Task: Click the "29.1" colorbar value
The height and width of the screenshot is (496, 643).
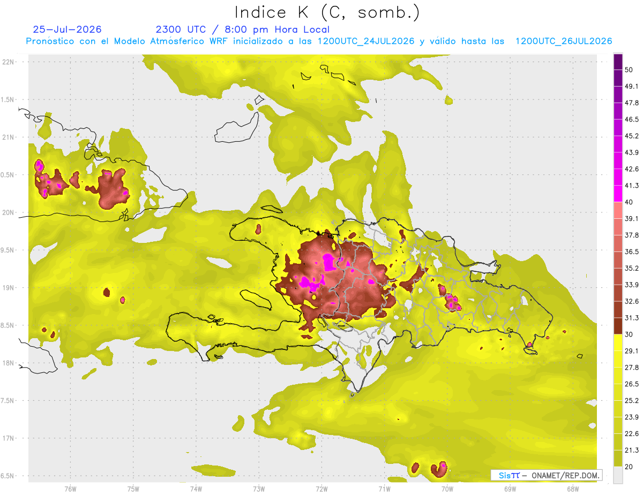Action: pos(632,351)
